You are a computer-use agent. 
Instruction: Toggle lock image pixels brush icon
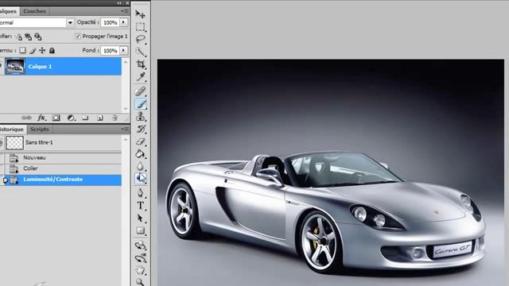pos(33,50)
